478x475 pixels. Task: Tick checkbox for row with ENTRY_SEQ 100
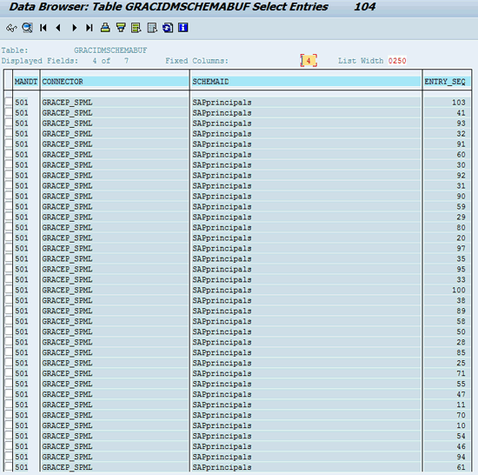(9, 290)
